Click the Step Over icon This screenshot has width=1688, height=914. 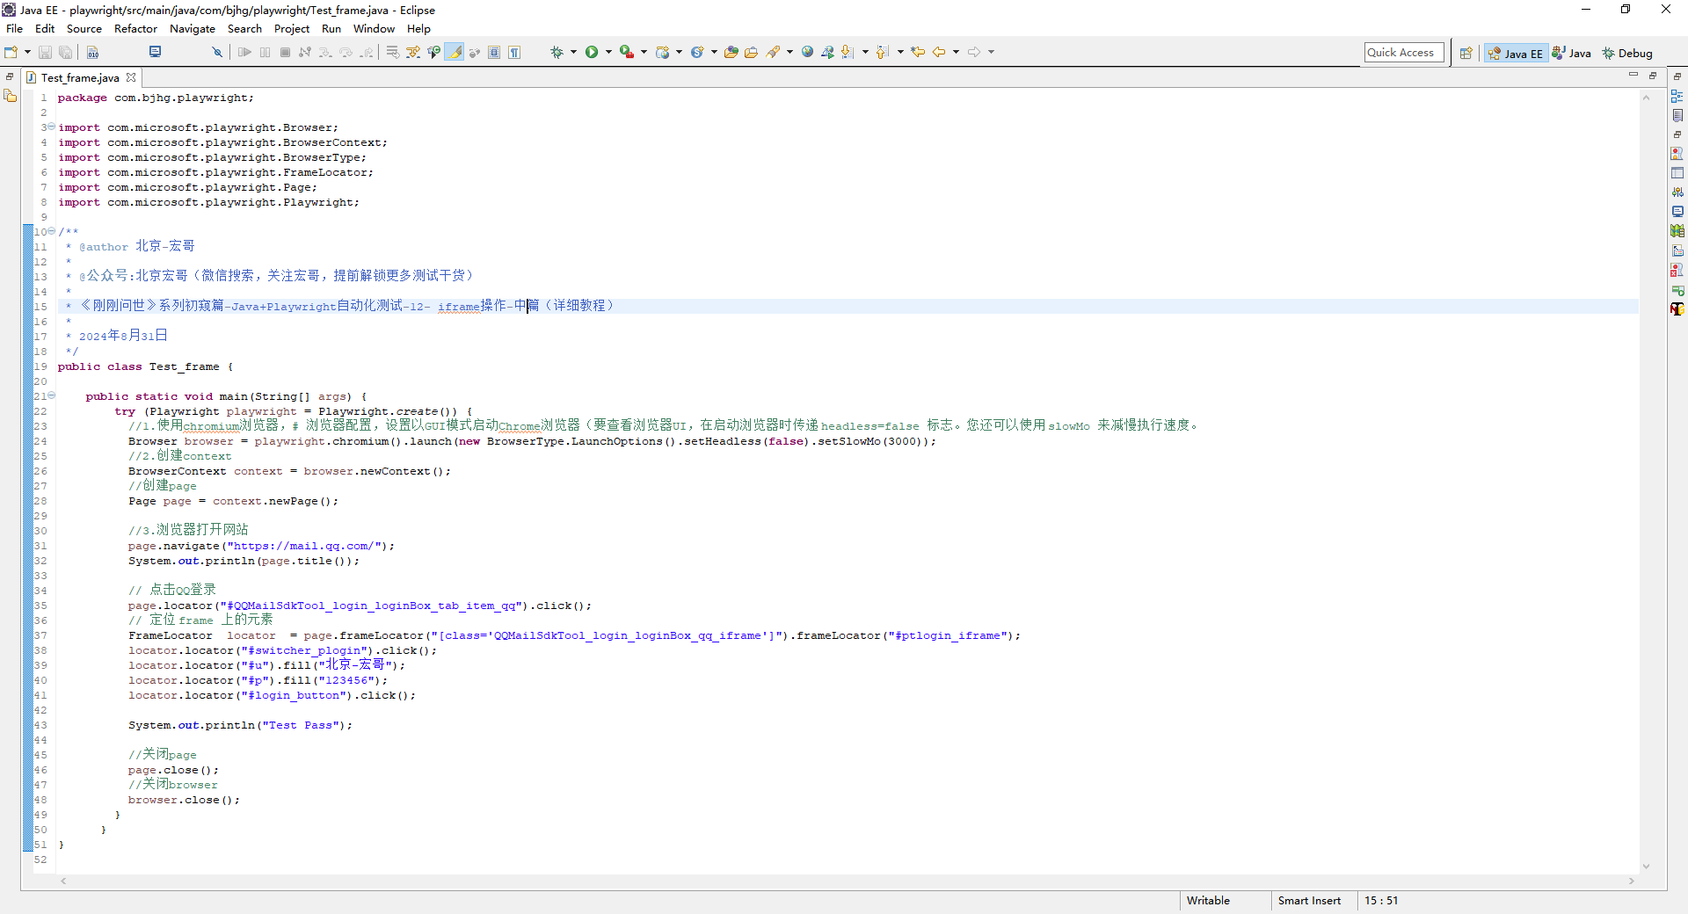[346, 53]
